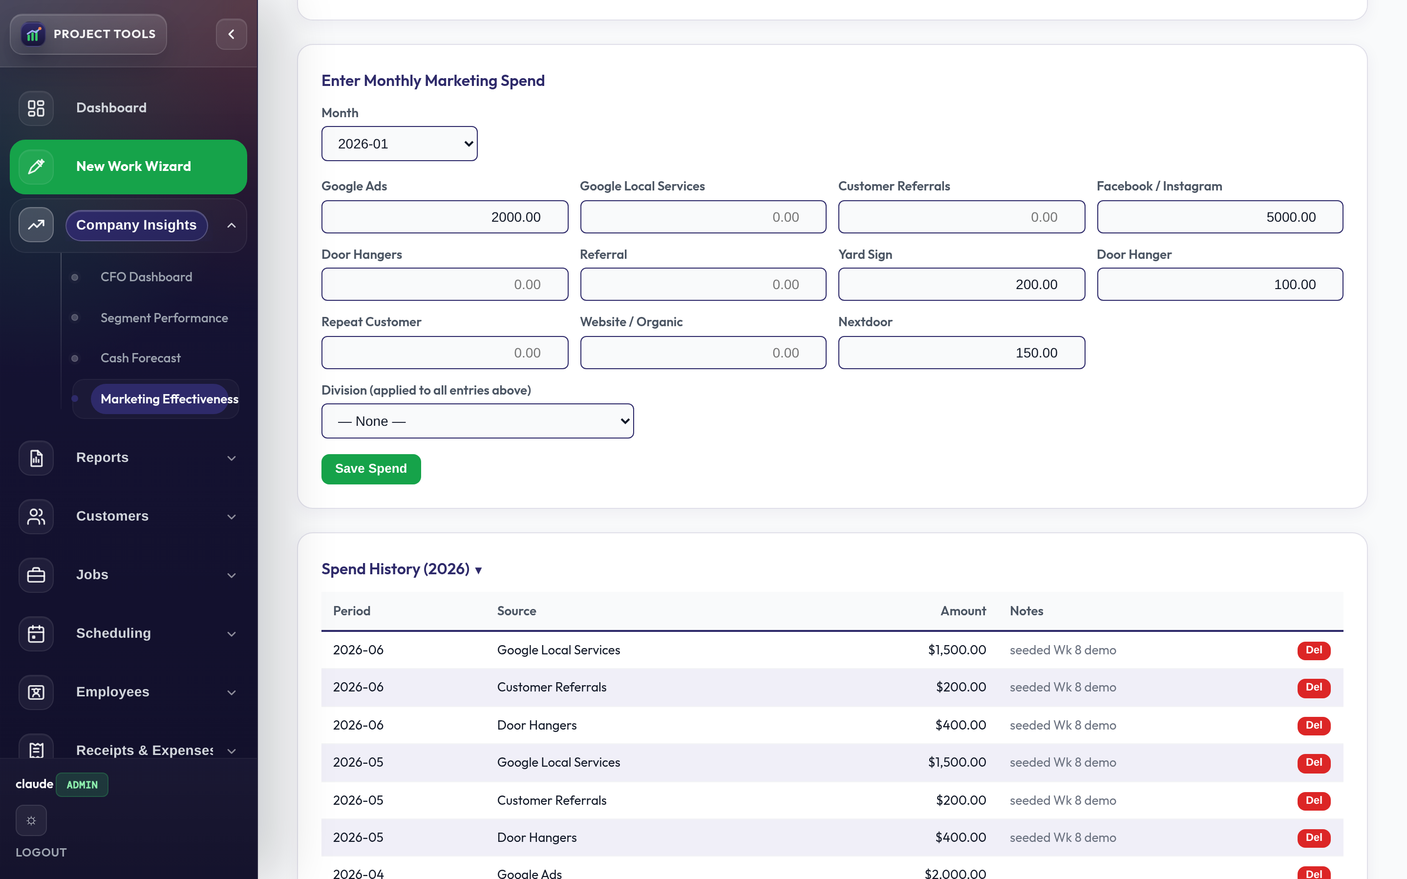Screen dimensions: 1407x879
Task: Click the Reports document icon
Action: coord(36,458)
